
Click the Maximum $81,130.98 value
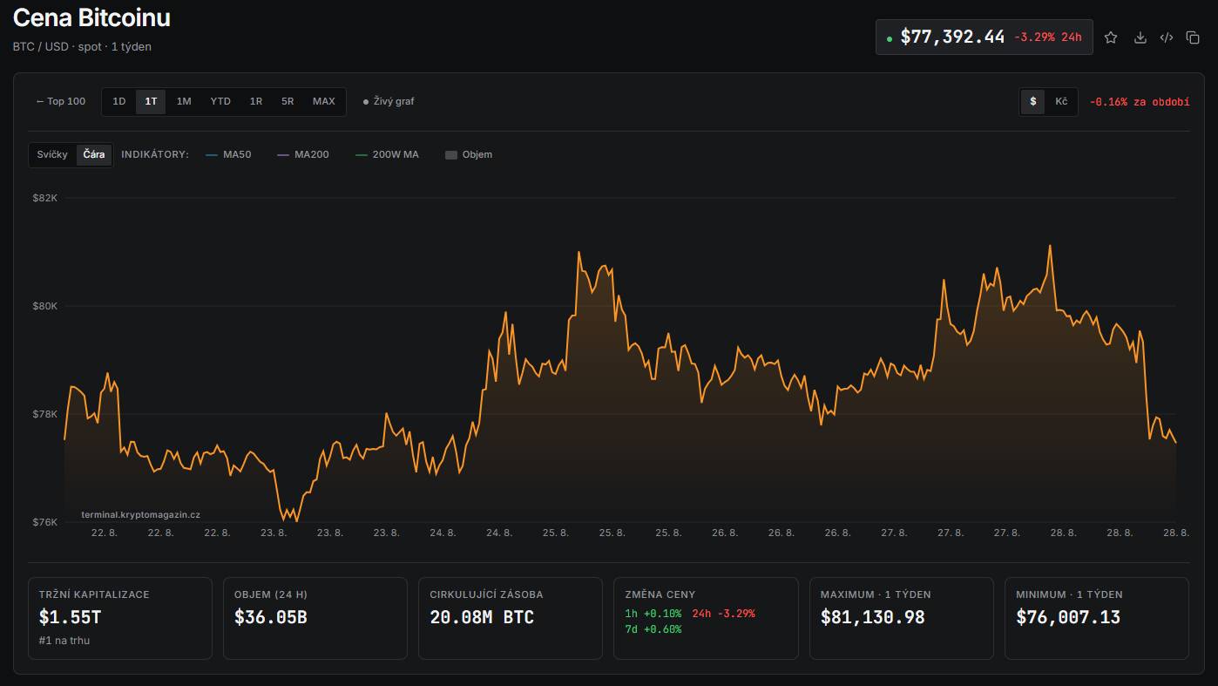click(873, 617)
